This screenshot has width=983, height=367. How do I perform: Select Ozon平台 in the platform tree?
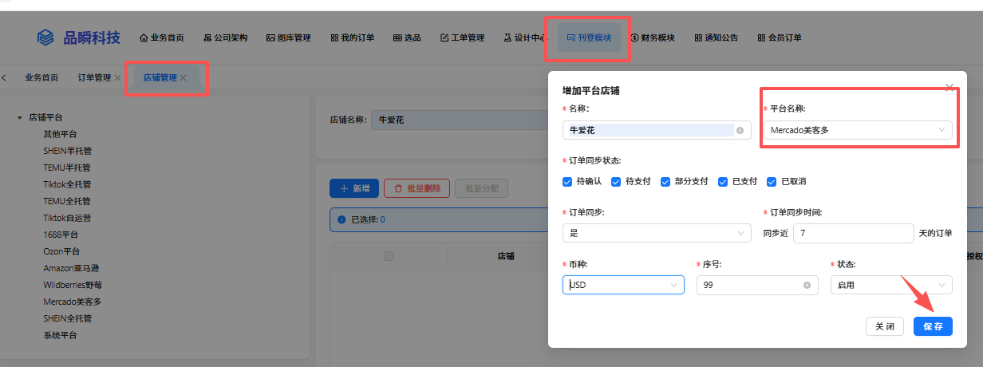tap(64, 252)
